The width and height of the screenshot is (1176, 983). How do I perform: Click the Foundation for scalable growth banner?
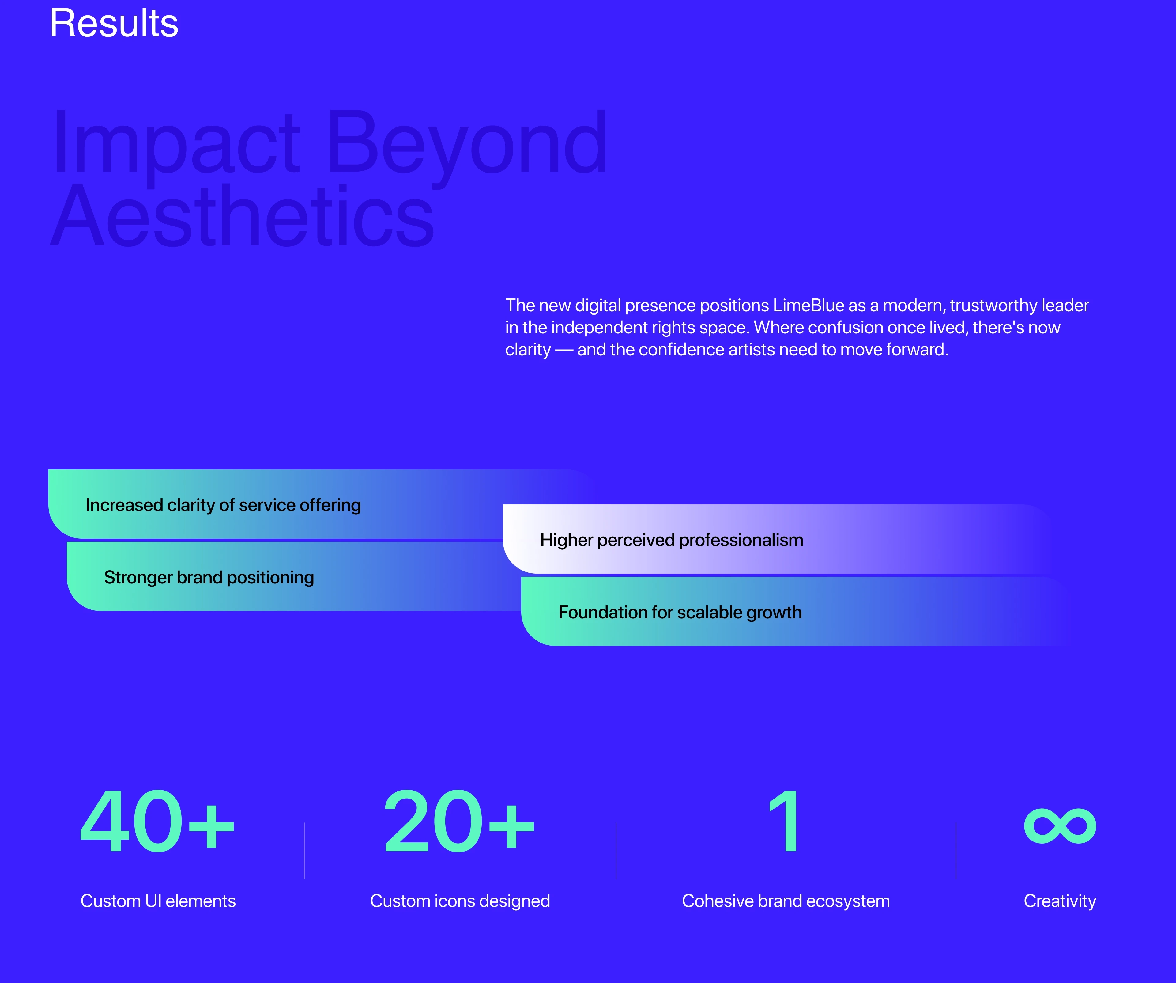680,612
